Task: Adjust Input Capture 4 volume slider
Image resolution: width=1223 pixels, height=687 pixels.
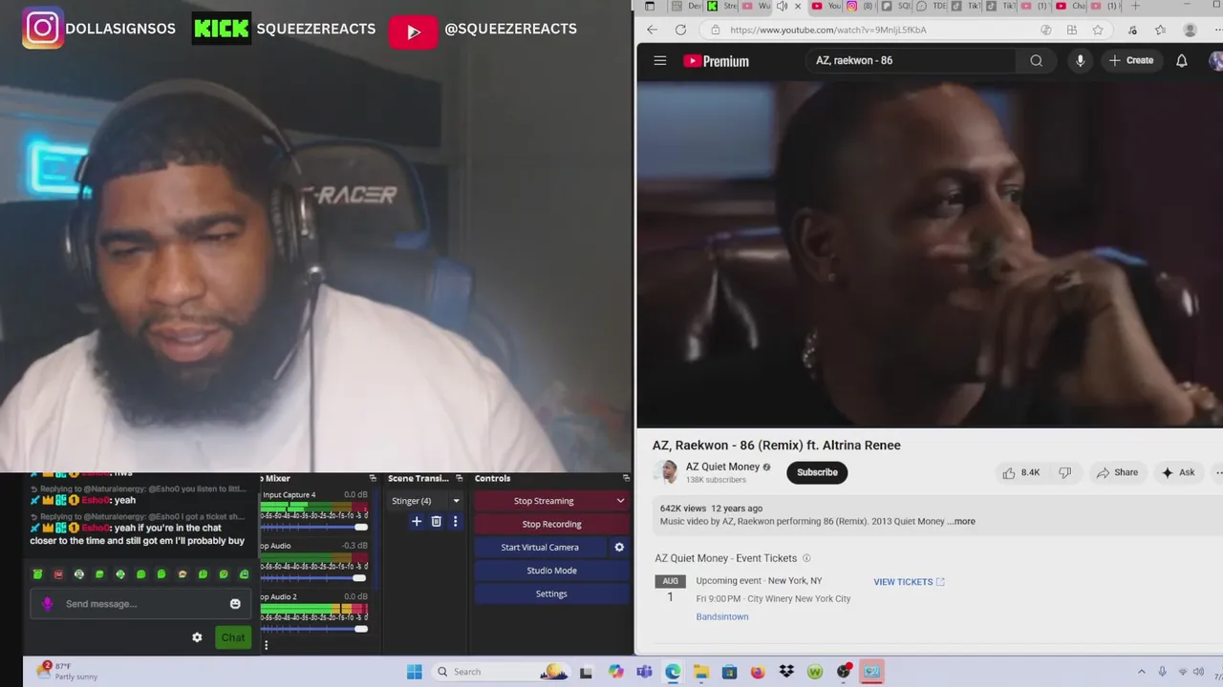Action: 315,527
